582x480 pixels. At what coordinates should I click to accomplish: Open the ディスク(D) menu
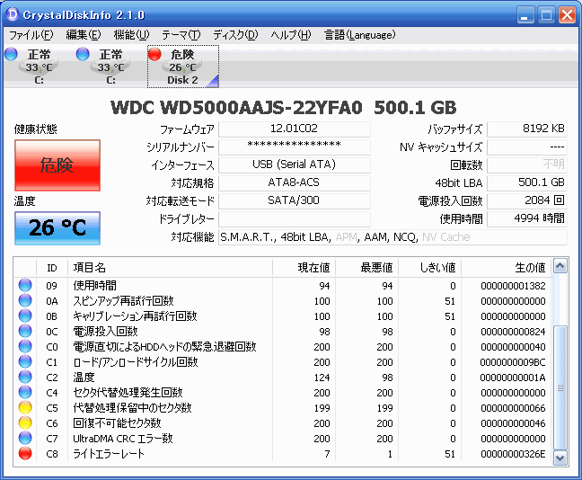[x=235, y=35]
